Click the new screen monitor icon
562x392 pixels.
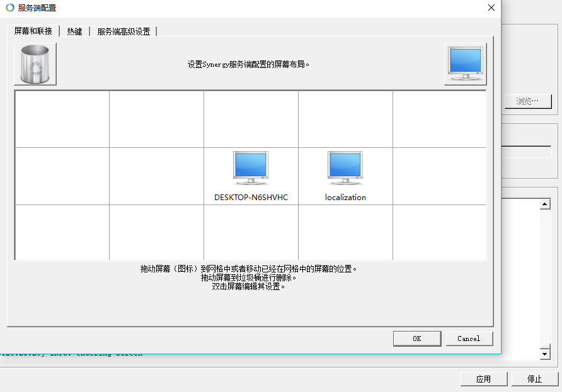465,63
